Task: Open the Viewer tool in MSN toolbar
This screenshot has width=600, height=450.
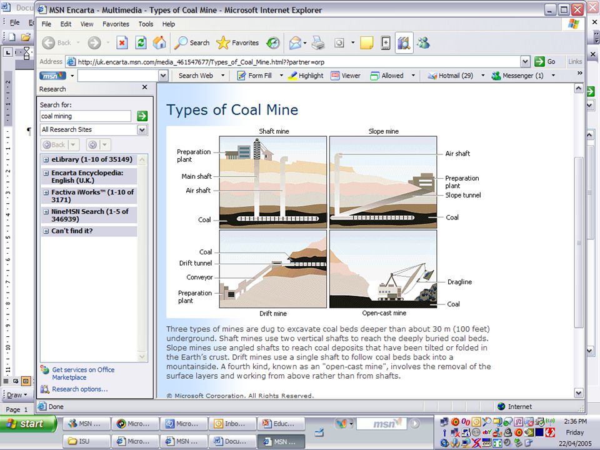Action: pos(346,76)
